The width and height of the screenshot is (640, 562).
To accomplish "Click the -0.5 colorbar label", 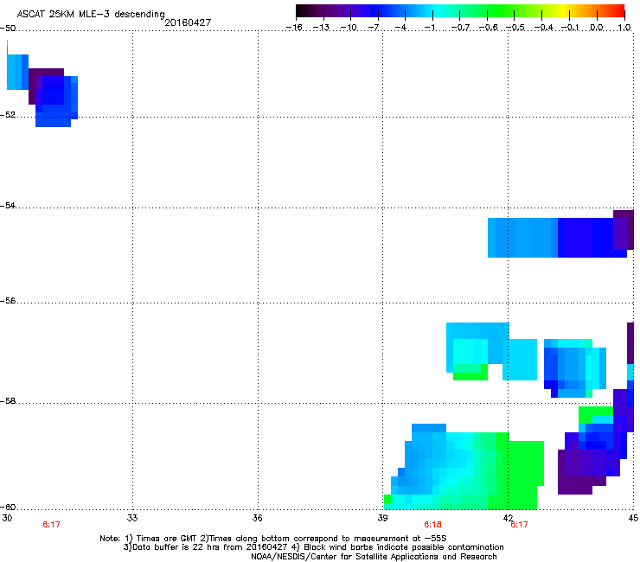I will (515, 28).
